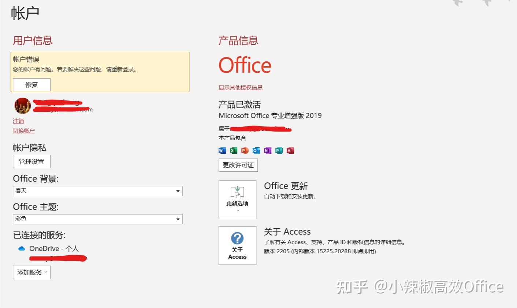This screenshot has height=308, width=517.
Task: Expand the 添加服务 menu
Action: click(31, 272)
